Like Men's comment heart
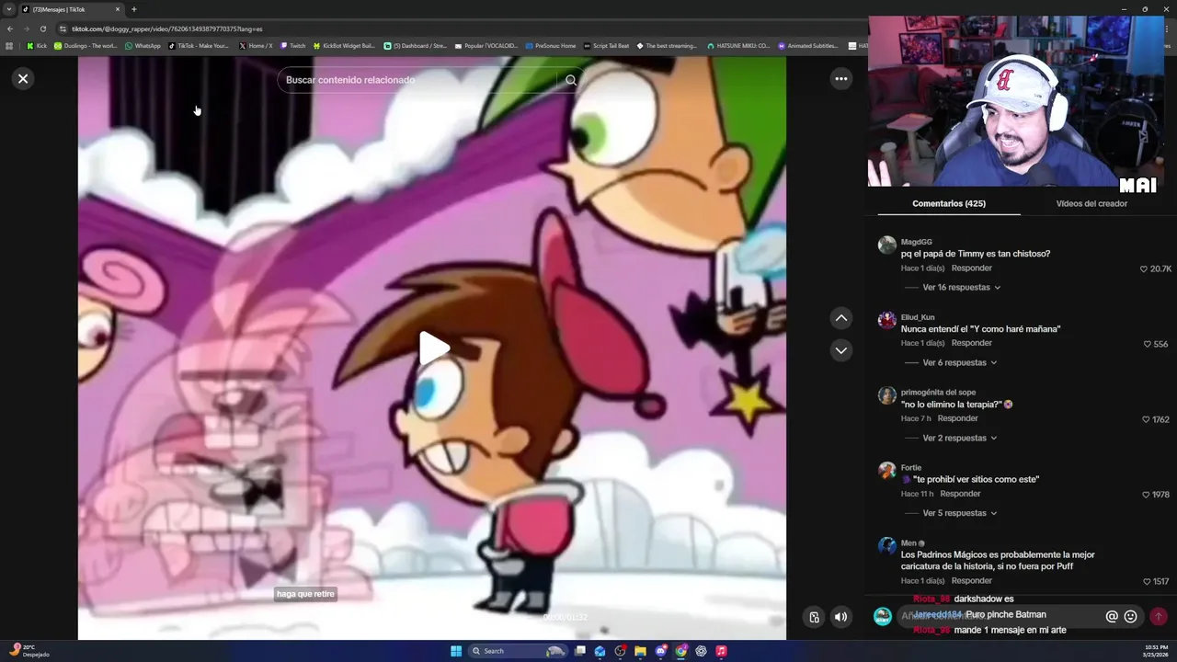This screenshot has width=1177, height=662. coord(1146,582)
